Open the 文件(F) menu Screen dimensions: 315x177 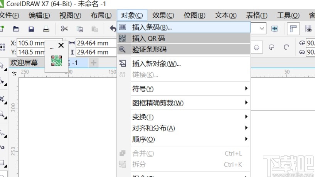click(9, 15)
